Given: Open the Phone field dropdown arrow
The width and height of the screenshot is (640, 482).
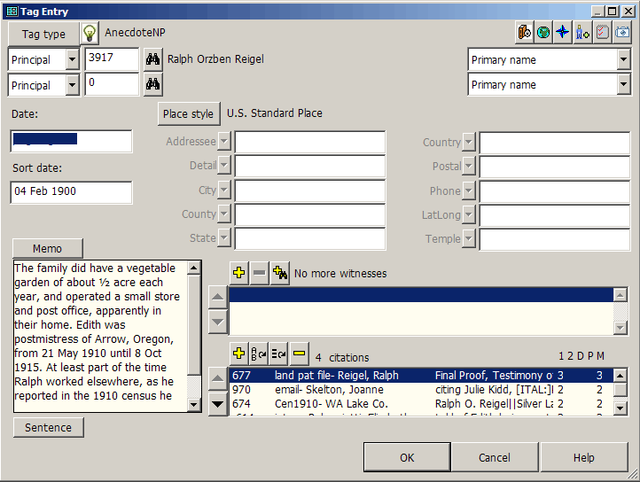Looking at the screenshot, I should [469, 190].
